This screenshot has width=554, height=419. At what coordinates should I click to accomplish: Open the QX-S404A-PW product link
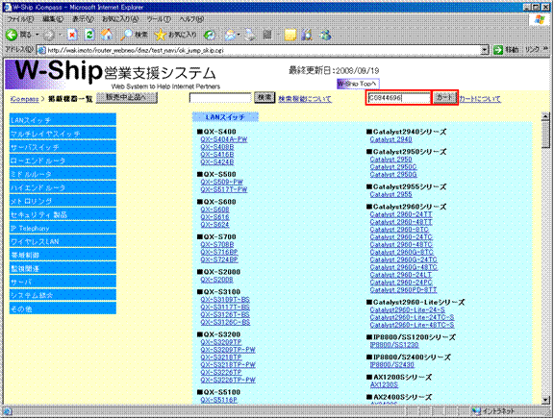coord(224,139)
